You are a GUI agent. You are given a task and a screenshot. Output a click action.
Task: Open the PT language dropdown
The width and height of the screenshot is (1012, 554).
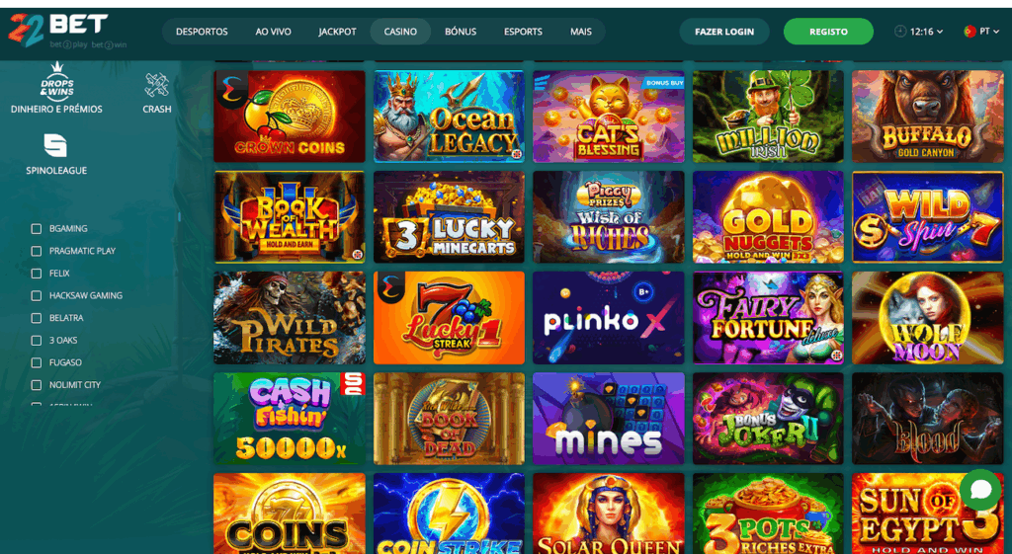tap(989, 31)
